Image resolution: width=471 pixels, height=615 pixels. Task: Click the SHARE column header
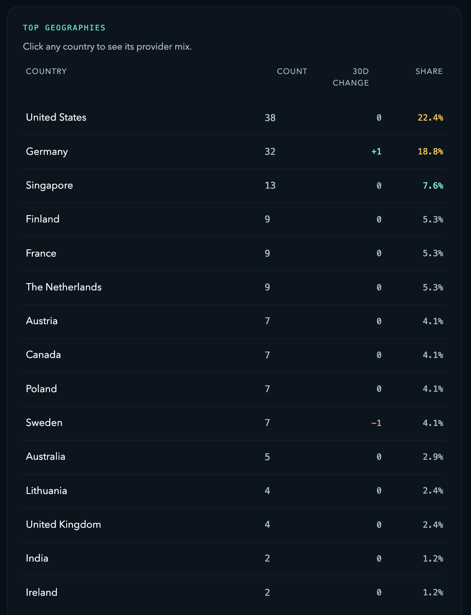pyautogui.click(x=429, y=71)
